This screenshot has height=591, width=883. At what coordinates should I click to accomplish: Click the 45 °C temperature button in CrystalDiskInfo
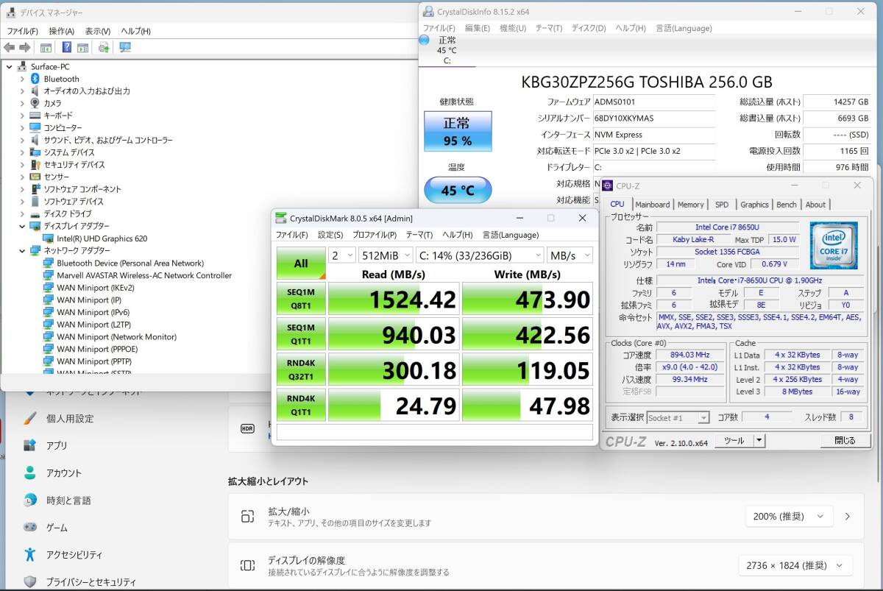[x=458, y=190]
